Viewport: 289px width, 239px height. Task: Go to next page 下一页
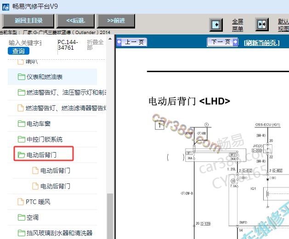(222, 42)
